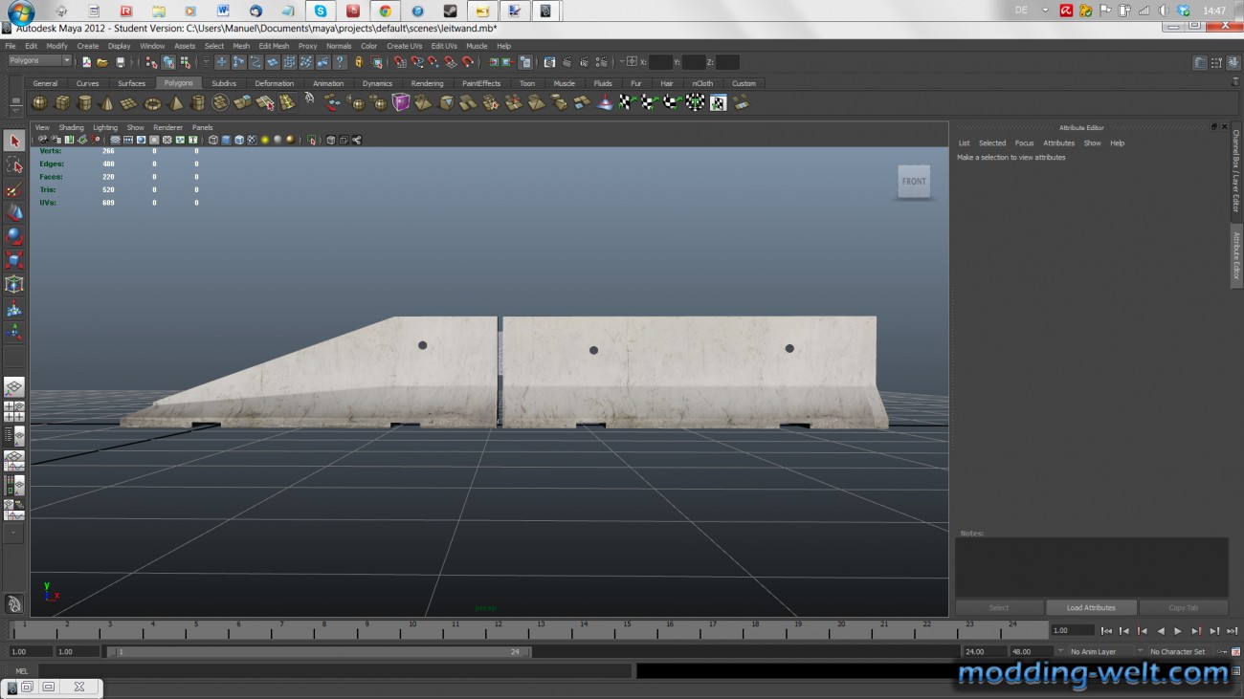Toggle wireframe display in viewport toolbar
Image resolution: width=1244 pixels, height=699 pixels.
tap(212, 140)
